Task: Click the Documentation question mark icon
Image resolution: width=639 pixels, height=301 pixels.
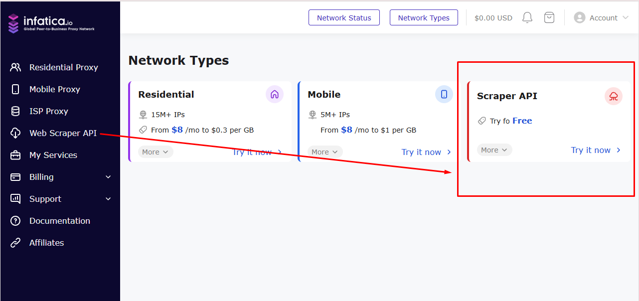Action: 15,221
